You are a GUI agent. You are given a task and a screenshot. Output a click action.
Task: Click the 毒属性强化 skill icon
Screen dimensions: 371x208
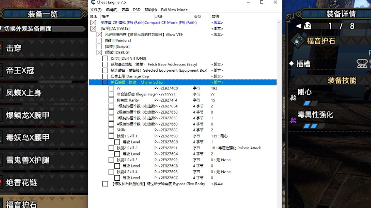click(x=293, y=120)
